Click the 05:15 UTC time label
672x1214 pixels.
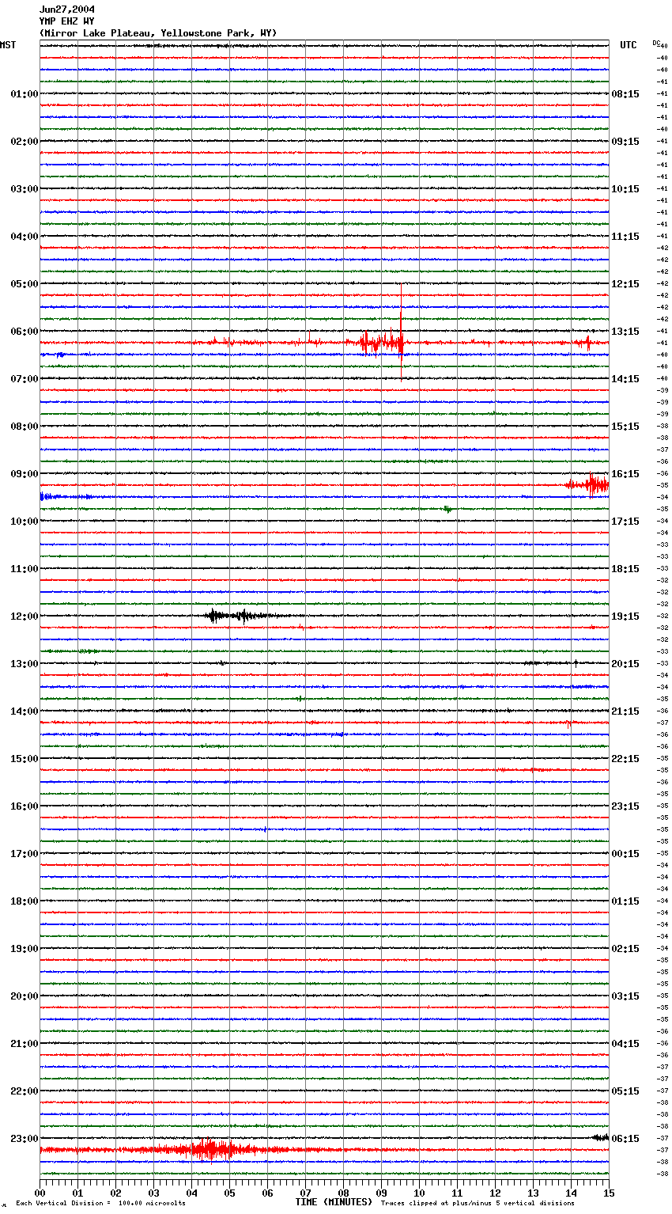click(x=625, y=1091)
